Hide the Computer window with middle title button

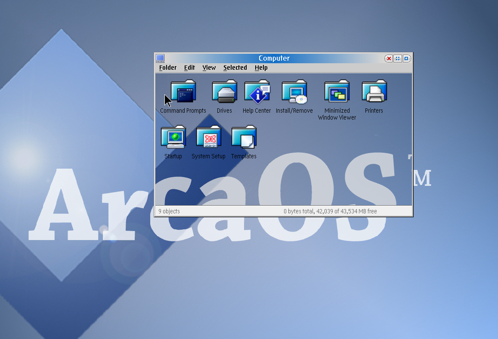pyautogui.click(x=398, y=59)
